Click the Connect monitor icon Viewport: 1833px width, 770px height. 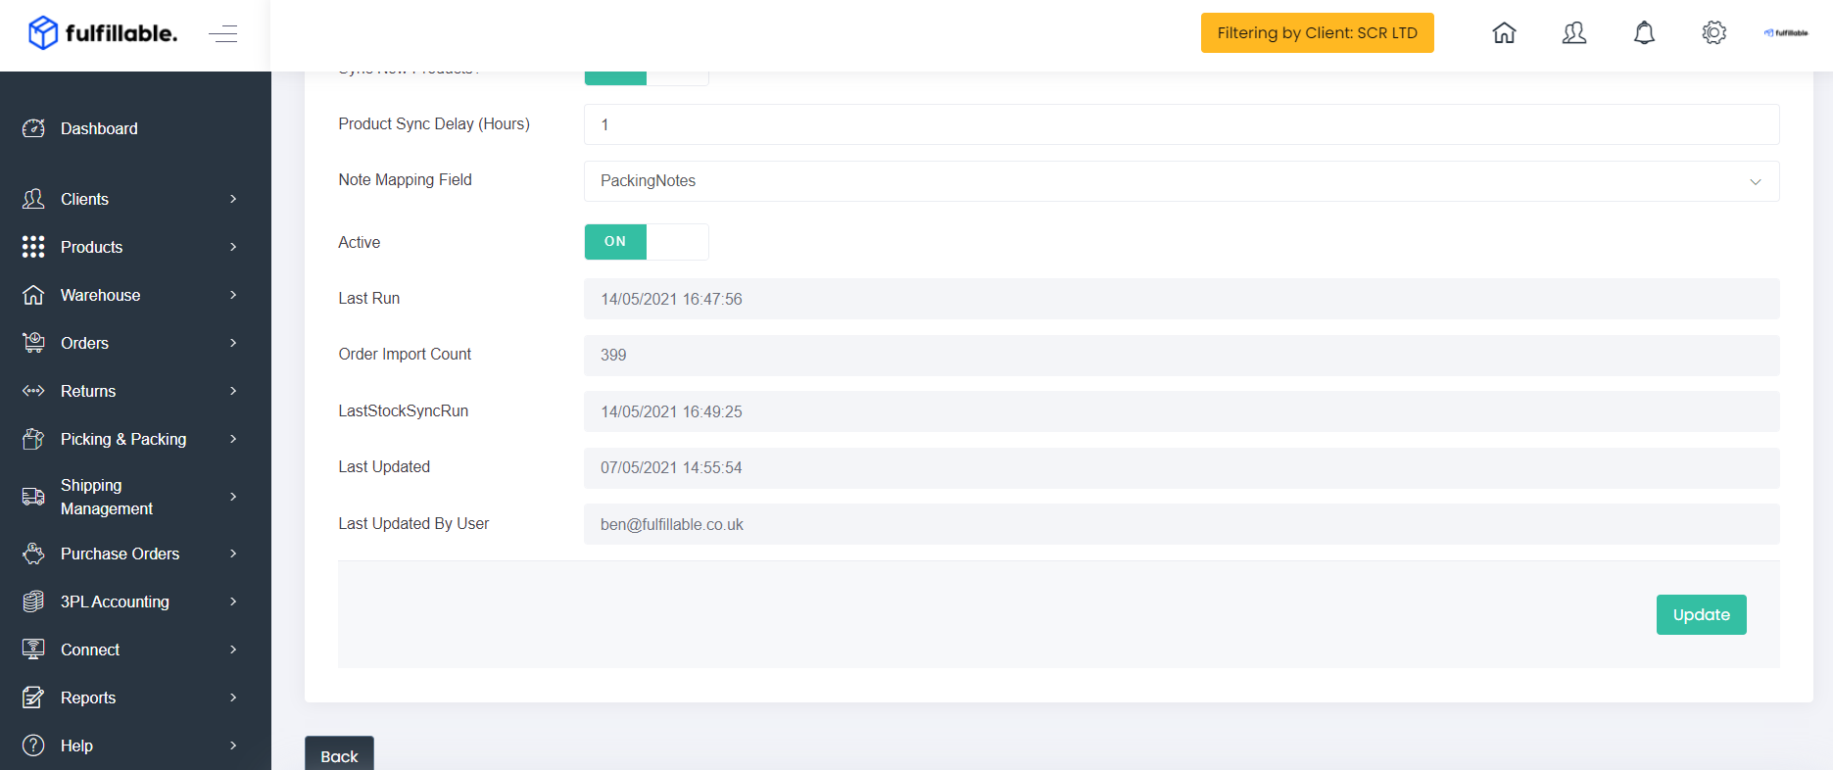[33, 650]
